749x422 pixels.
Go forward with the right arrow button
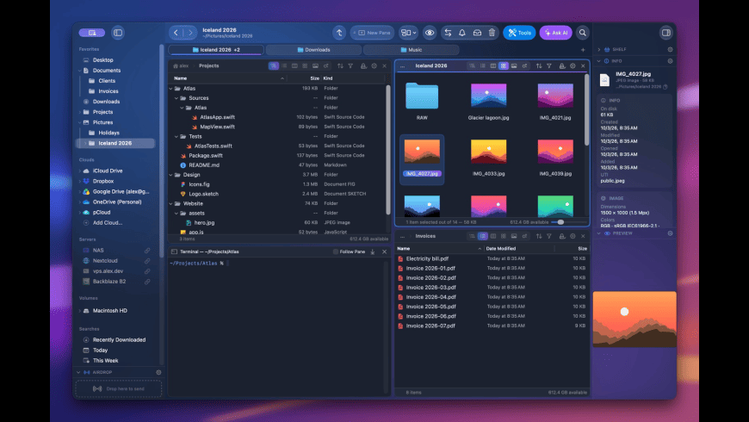(190, 33)
